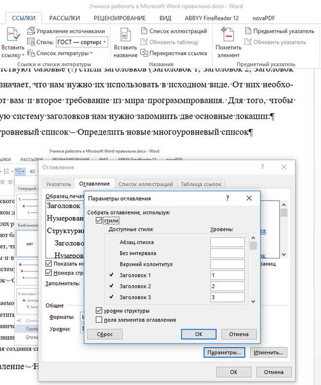This screenshot has height=385, width=321.
Task: Open the Список иллюстраций dialog tab
Action: coord(146,184)
